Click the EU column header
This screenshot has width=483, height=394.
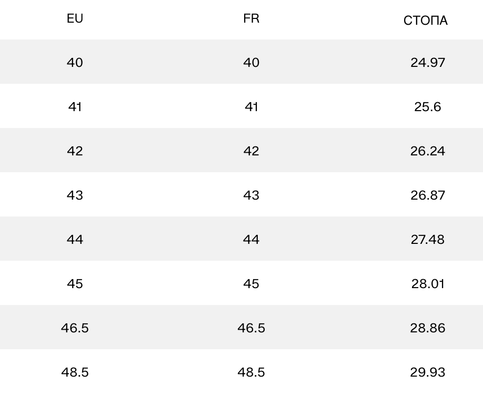click(x=75, y=19)
